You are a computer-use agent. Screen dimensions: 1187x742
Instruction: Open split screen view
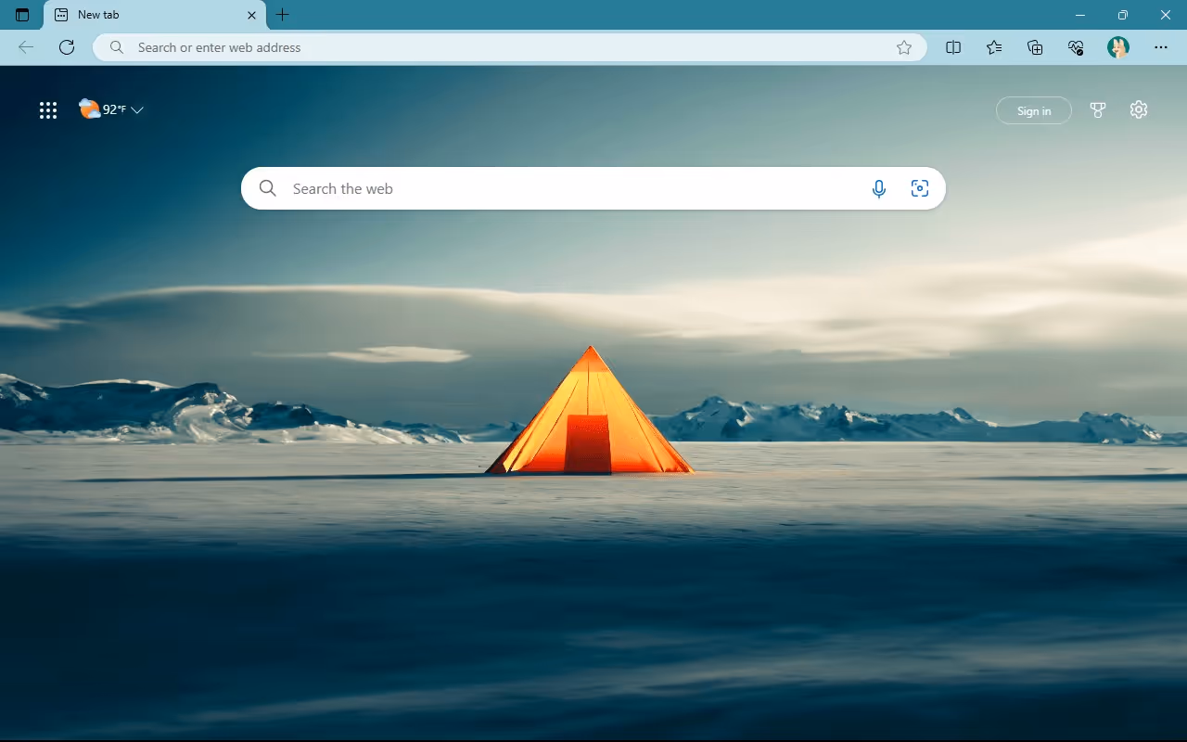[x=953, y=47]
